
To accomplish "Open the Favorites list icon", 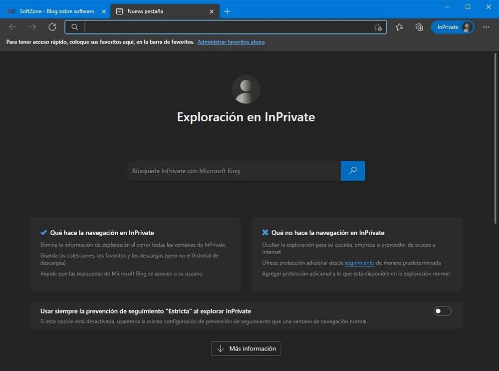I will pyautogui.click(x=399, y=27).
